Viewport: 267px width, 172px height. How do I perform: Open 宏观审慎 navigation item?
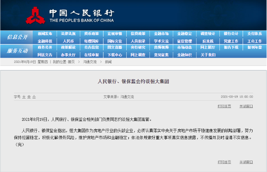pyautogui.click(x=115, y=34)
